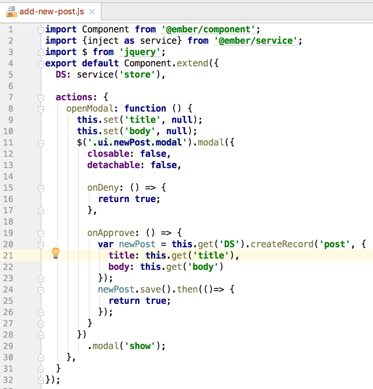Screen dimensions: 373x389
Task: Select the add-new-post.js tab
Action: 50,12
